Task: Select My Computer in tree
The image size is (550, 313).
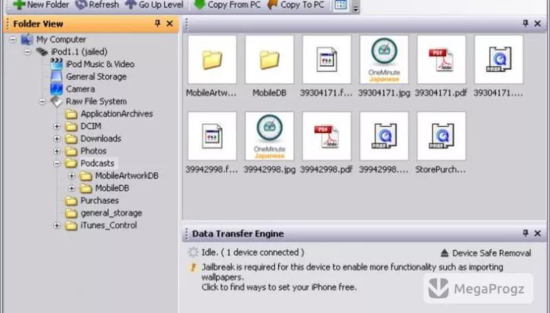Action: point(61,39)
